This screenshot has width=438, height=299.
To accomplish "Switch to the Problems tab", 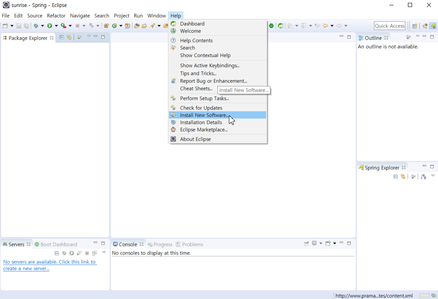I will pos(189,244).
